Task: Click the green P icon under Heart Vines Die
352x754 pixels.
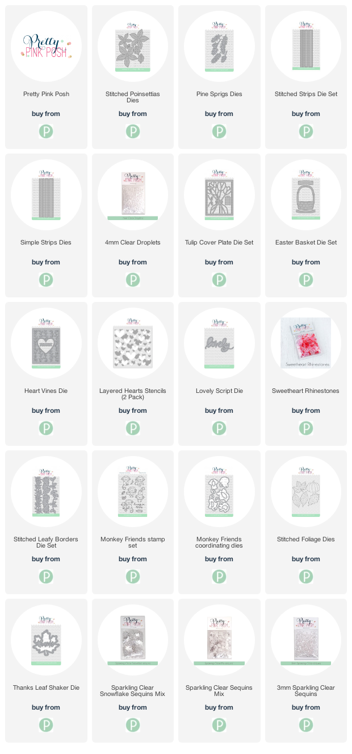Action: point(46,429)
